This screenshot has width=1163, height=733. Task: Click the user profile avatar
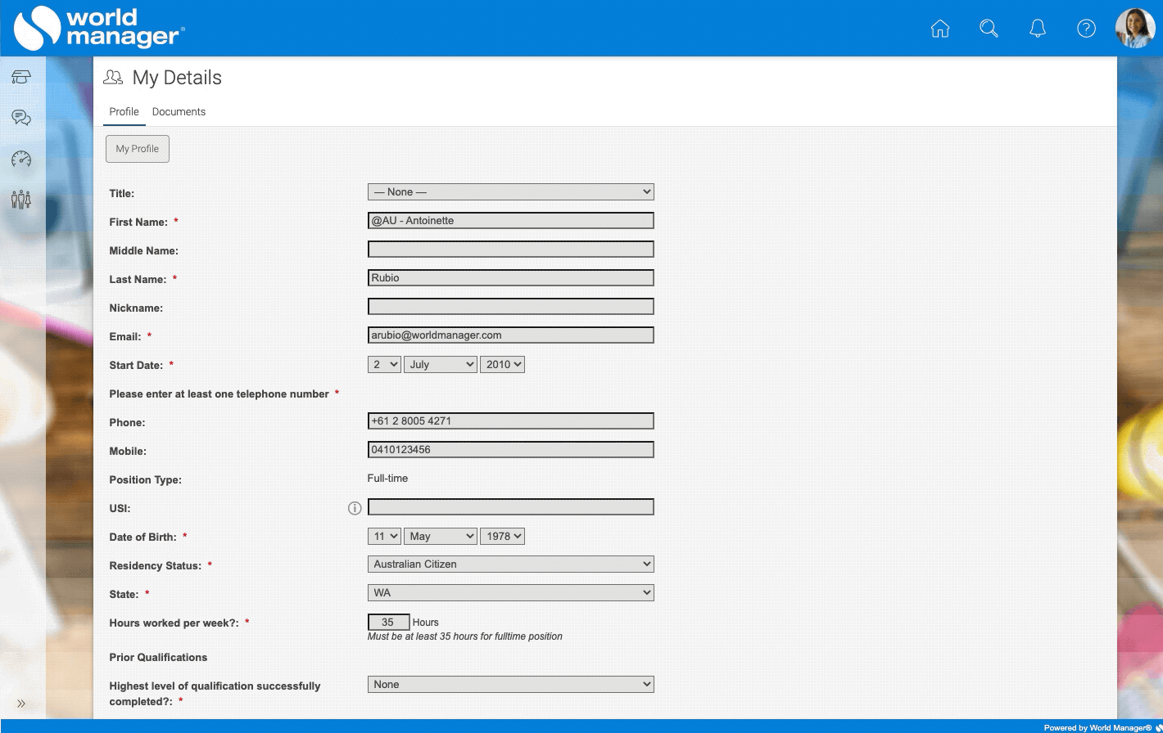pyautogui.click(x=1135, y=29)
